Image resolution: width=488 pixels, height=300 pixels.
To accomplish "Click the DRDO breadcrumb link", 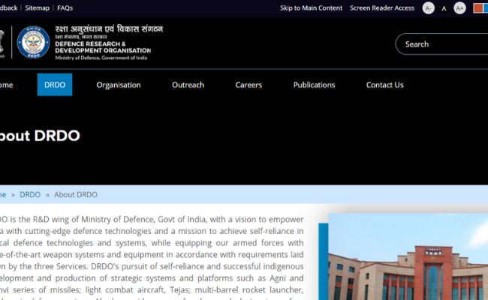I will (30, 194).
